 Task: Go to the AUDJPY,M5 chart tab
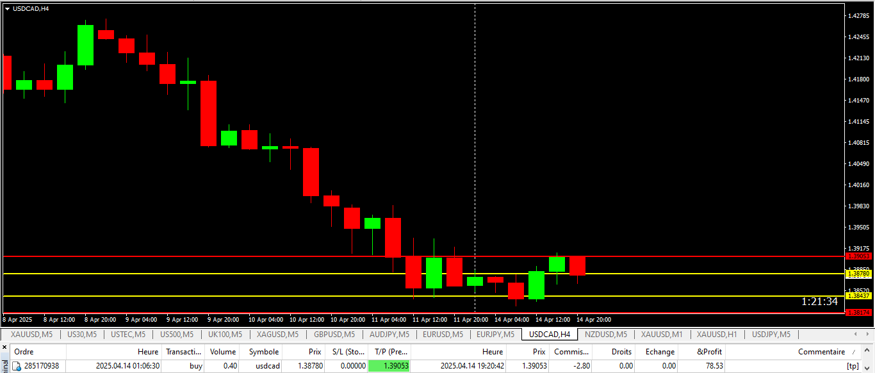[x=389, y=335]
